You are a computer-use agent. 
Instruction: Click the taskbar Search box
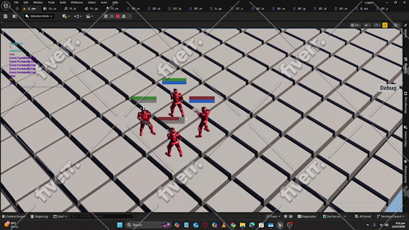(148, 225)
